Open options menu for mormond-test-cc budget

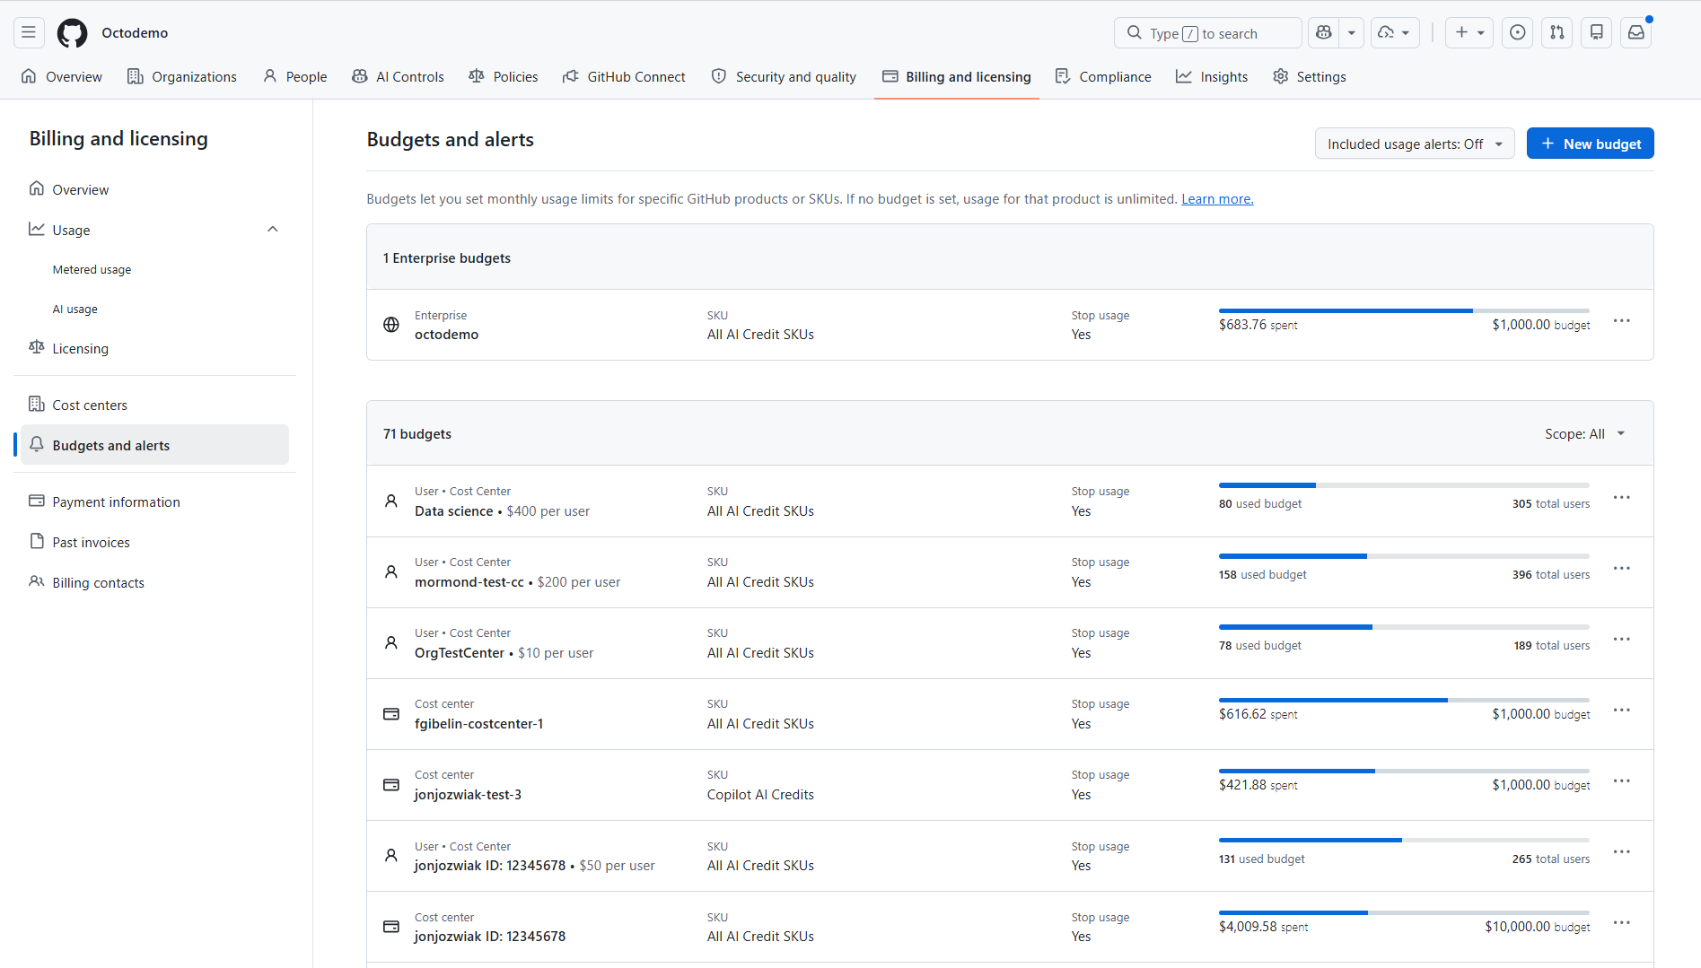[1622, 569]
